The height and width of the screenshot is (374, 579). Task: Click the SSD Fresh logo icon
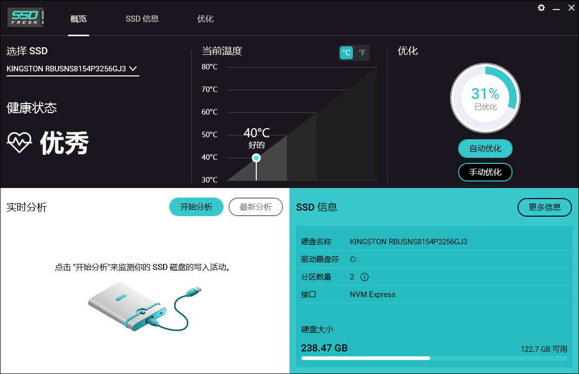[25, 16]
